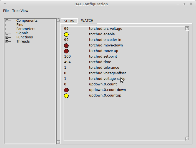
Task: Select Components in the tree
Action: coord(27,21)
